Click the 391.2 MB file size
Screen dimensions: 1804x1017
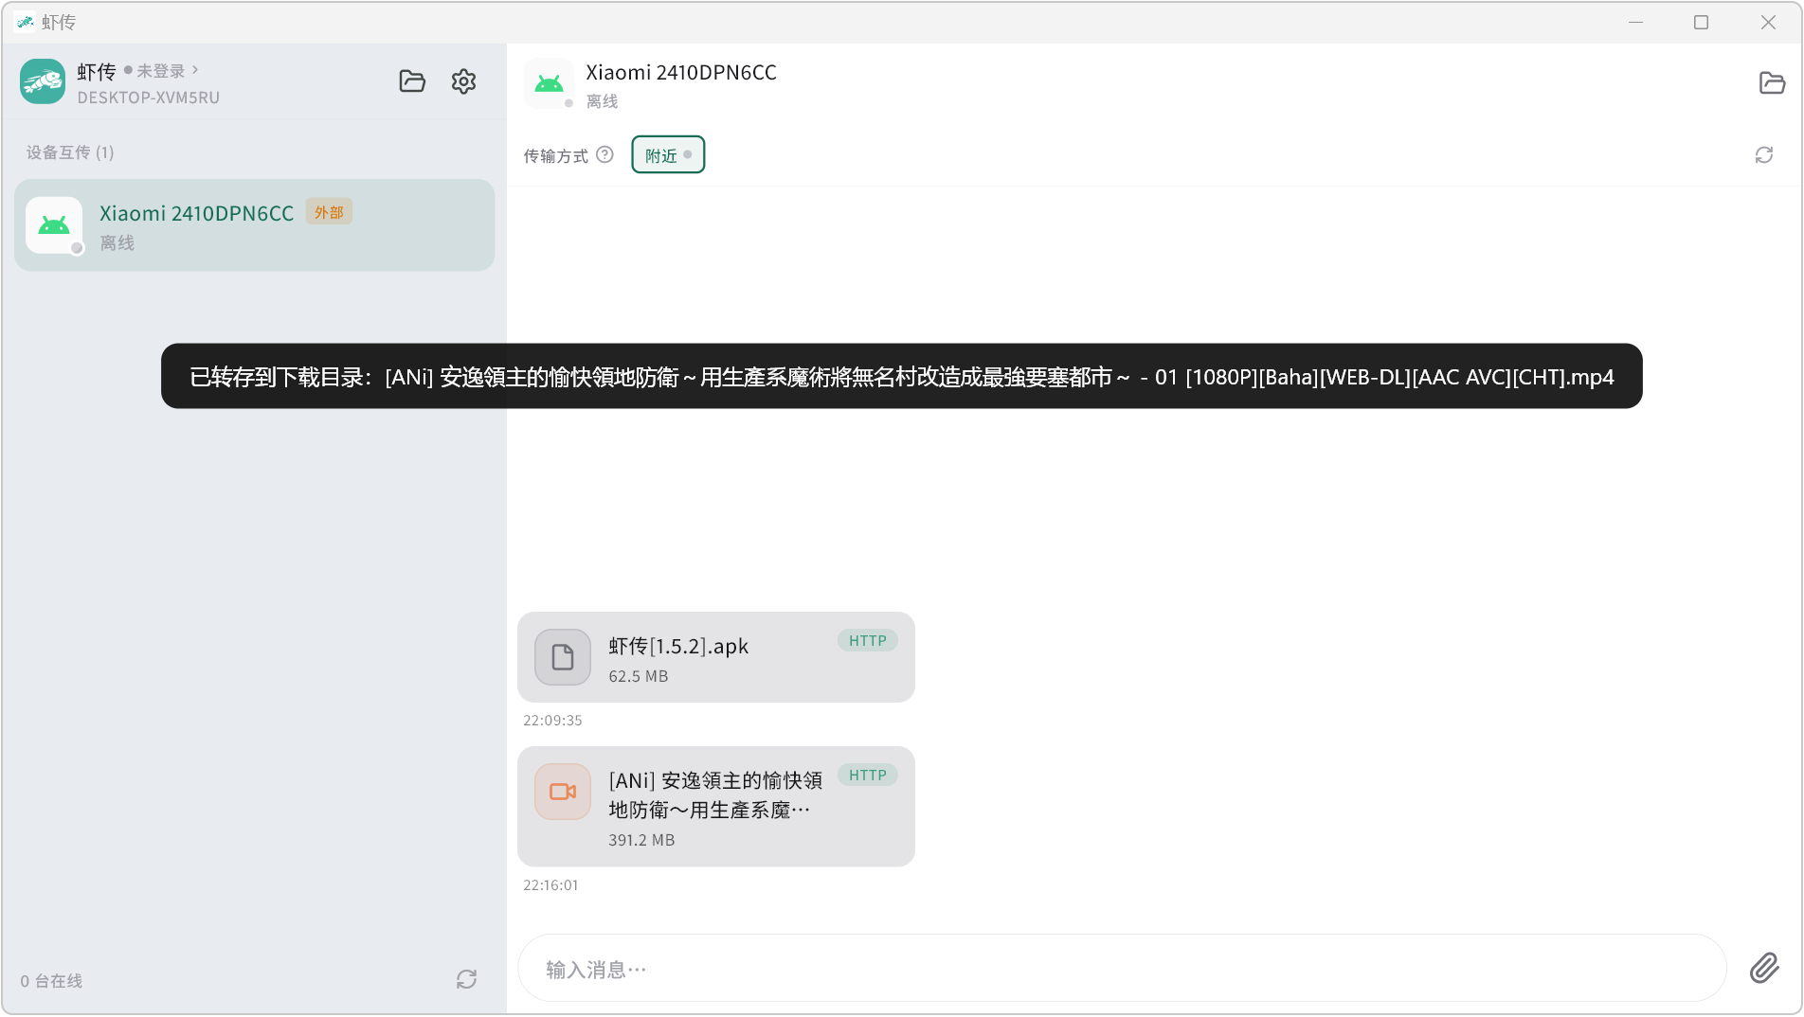pyautogui.click(x=641, y=840)
